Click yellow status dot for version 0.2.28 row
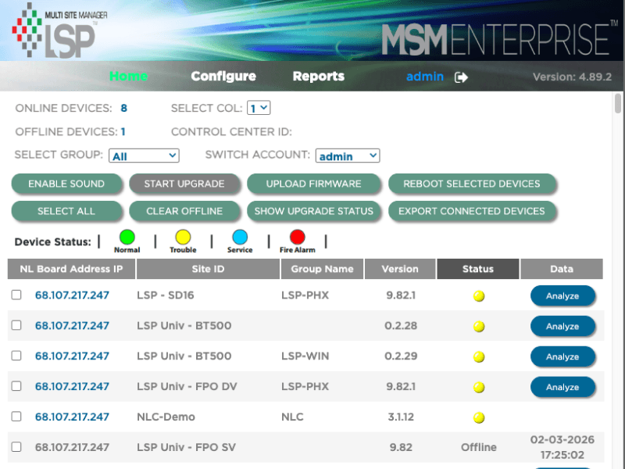Image resolution: width=625 pixels, height=469 pixels. click(479, 326)
